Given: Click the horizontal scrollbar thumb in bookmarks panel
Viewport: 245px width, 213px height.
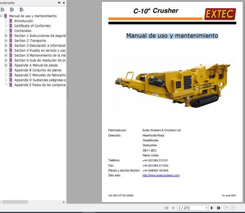Looking at the screenshot, I should (x=15, y=202).
